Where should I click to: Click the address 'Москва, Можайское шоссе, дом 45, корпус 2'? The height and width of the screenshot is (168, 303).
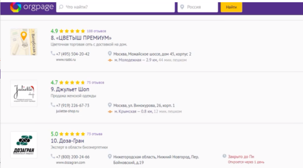(152, 54)
